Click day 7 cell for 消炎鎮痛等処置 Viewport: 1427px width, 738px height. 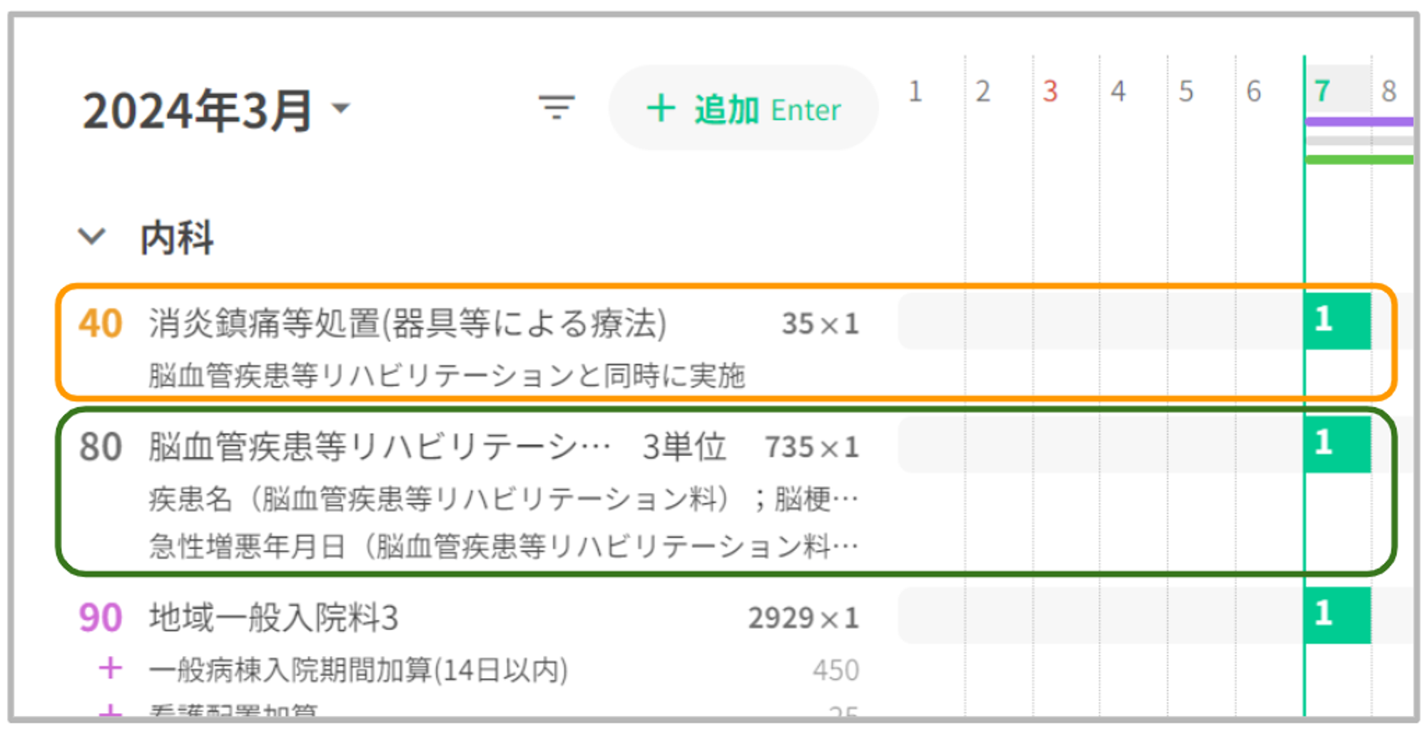coord(1337,320)
